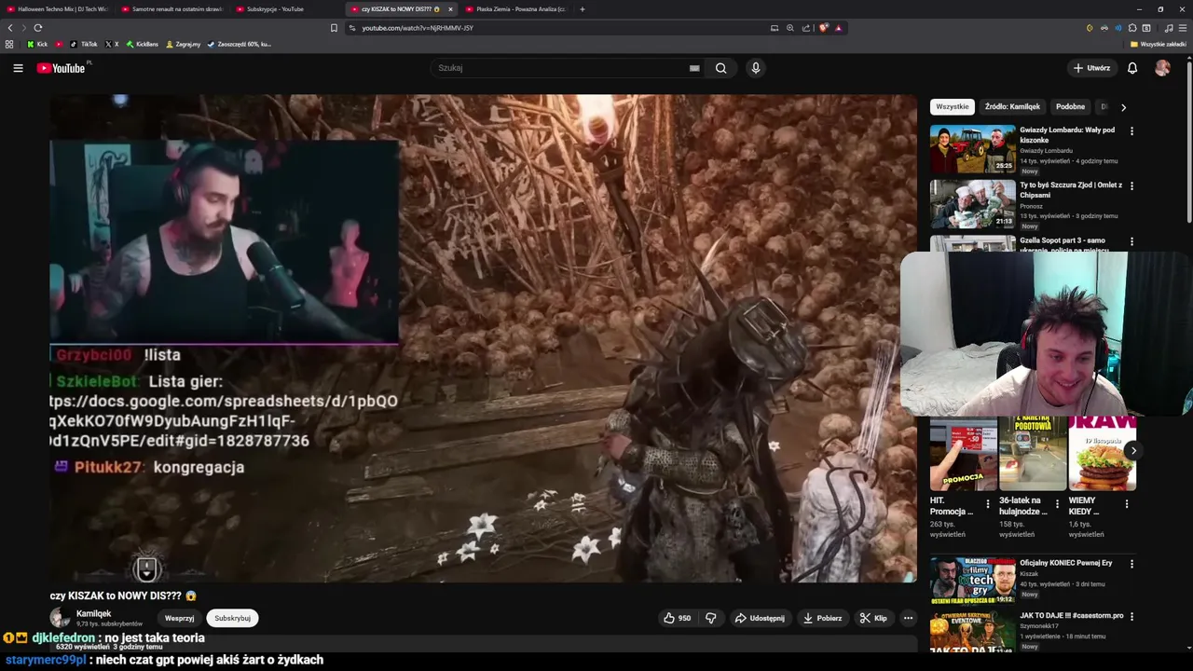Open the TikTok bookmark

click(84, 44)
